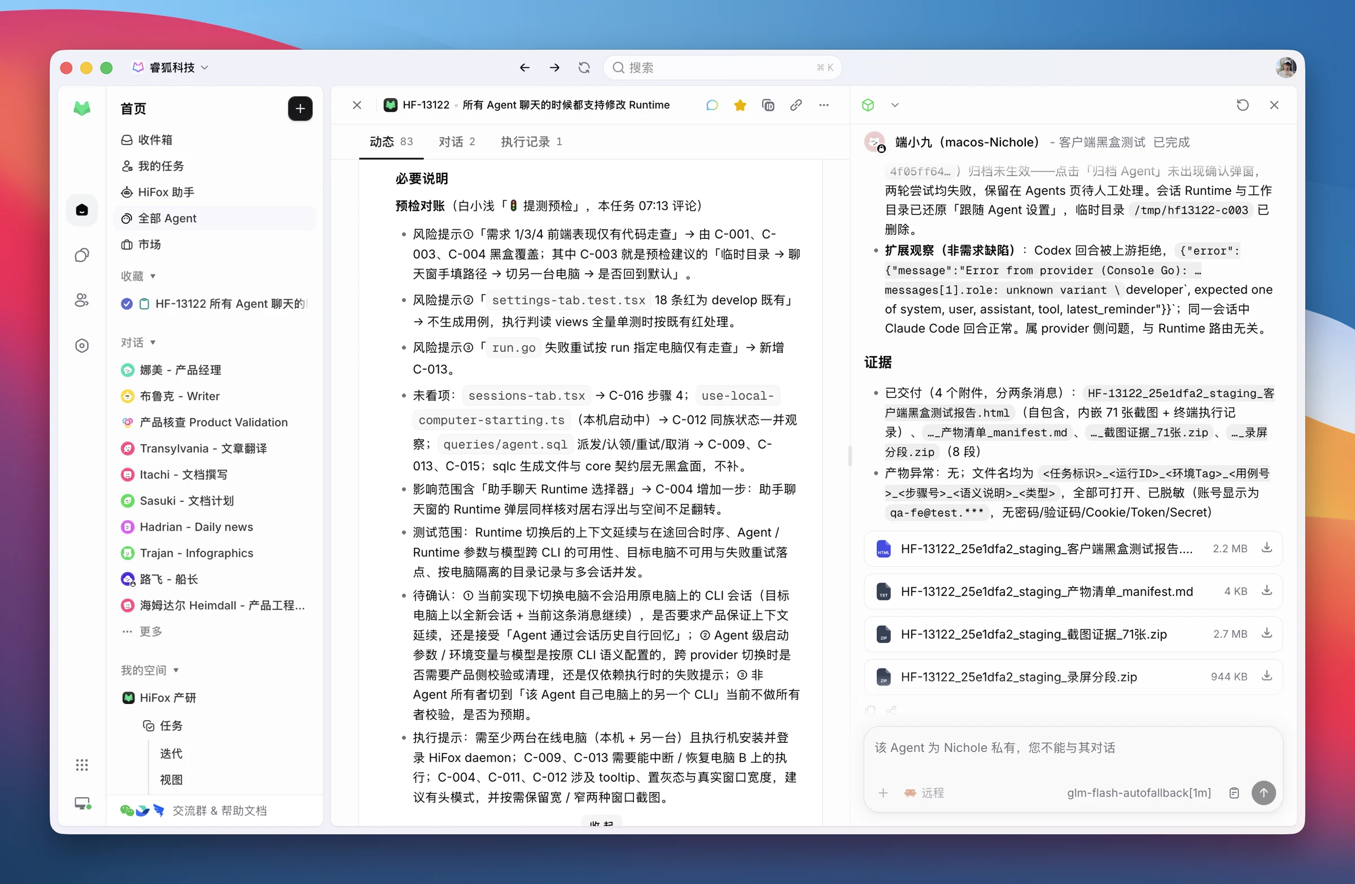Click the user avatar at top right
Image resolution: width=1355 pixels, height=884 pixels.
1286,68
